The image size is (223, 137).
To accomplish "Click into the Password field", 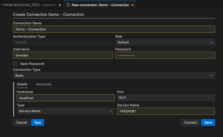I will click(165, 55).
